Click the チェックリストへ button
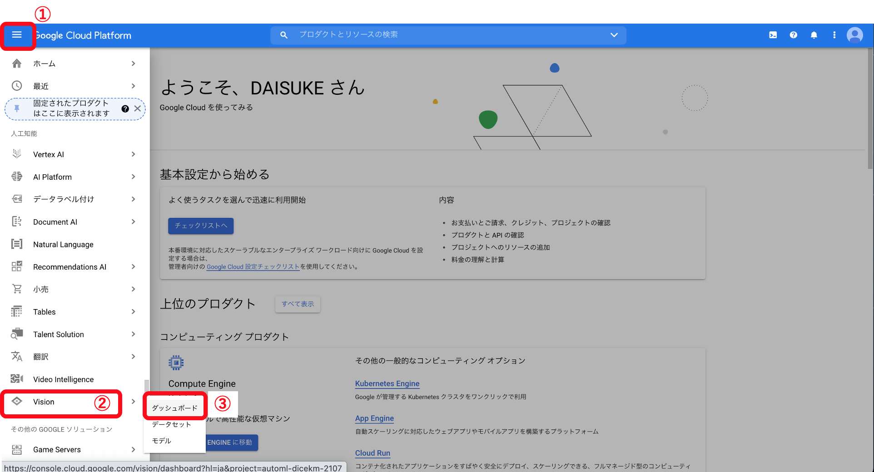874x472 pixels. tap(201, 226)
